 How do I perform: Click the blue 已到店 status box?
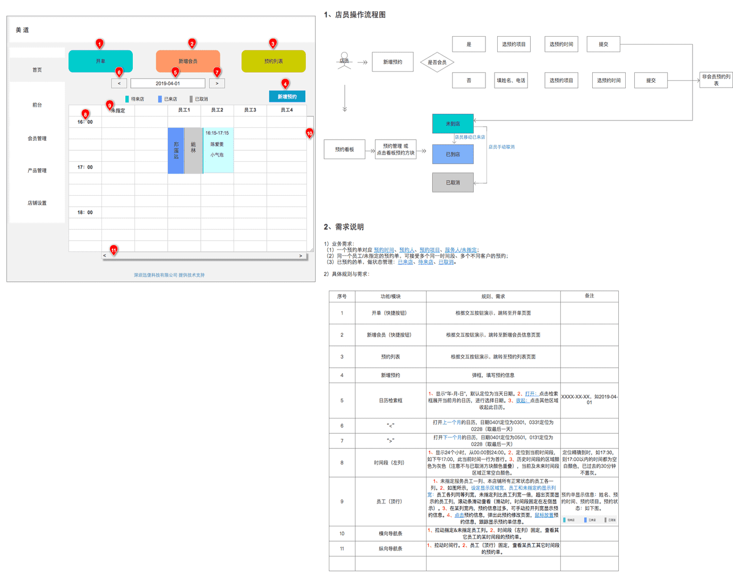pos(453,154)
